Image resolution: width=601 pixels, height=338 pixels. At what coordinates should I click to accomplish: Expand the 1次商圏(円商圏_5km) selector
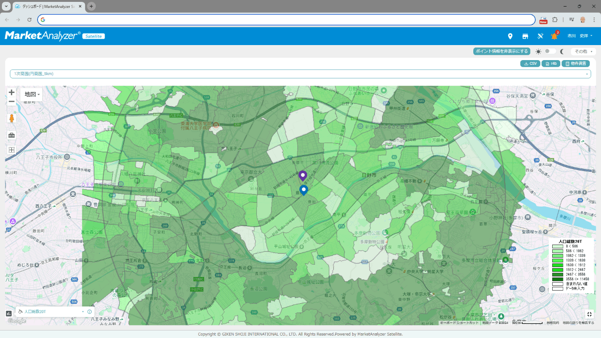point(300,74)
